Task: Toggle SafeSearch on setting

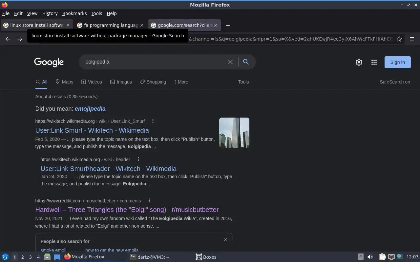Action: (x=395, y=82)
